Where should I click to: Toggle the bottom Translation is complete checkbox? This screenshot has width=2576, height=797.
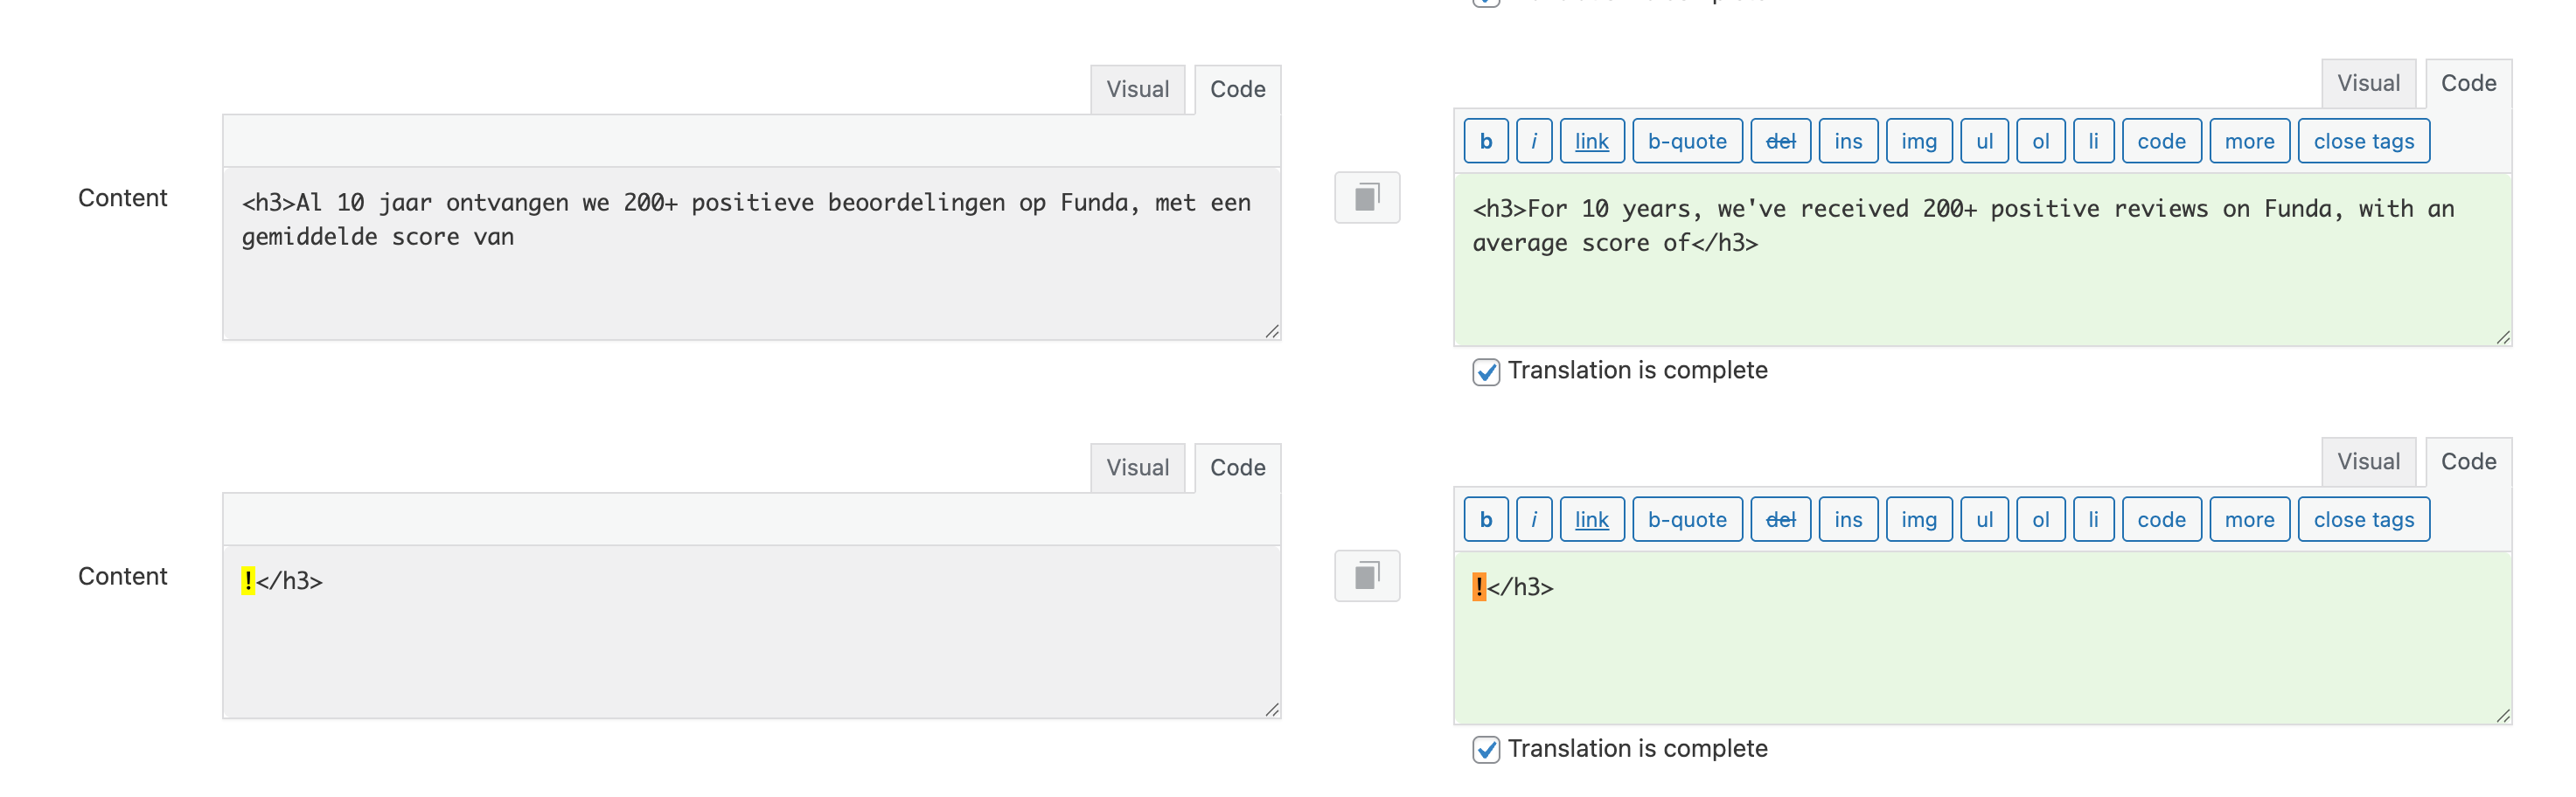pos(1486,750)
